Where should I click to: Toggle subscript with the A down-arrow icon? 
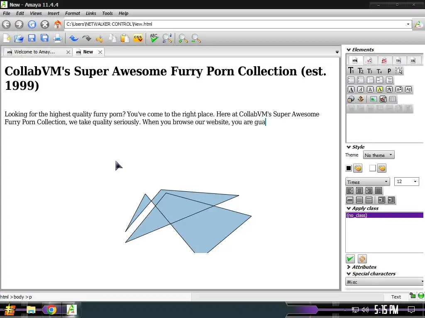tap(408, 89)
